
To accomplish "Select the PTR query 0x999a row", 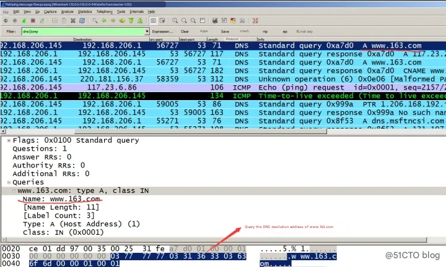I will point(223,104).
